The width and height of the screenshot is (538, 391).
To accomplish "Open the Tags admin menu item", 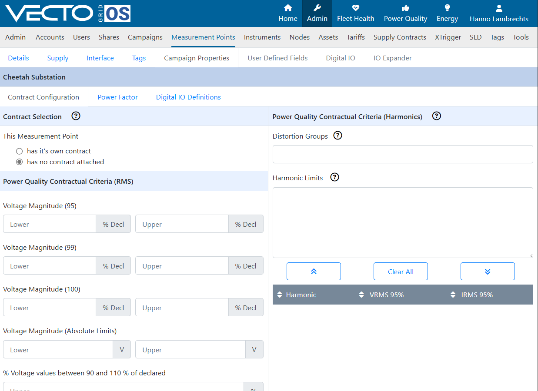I will tap(497, 37).
